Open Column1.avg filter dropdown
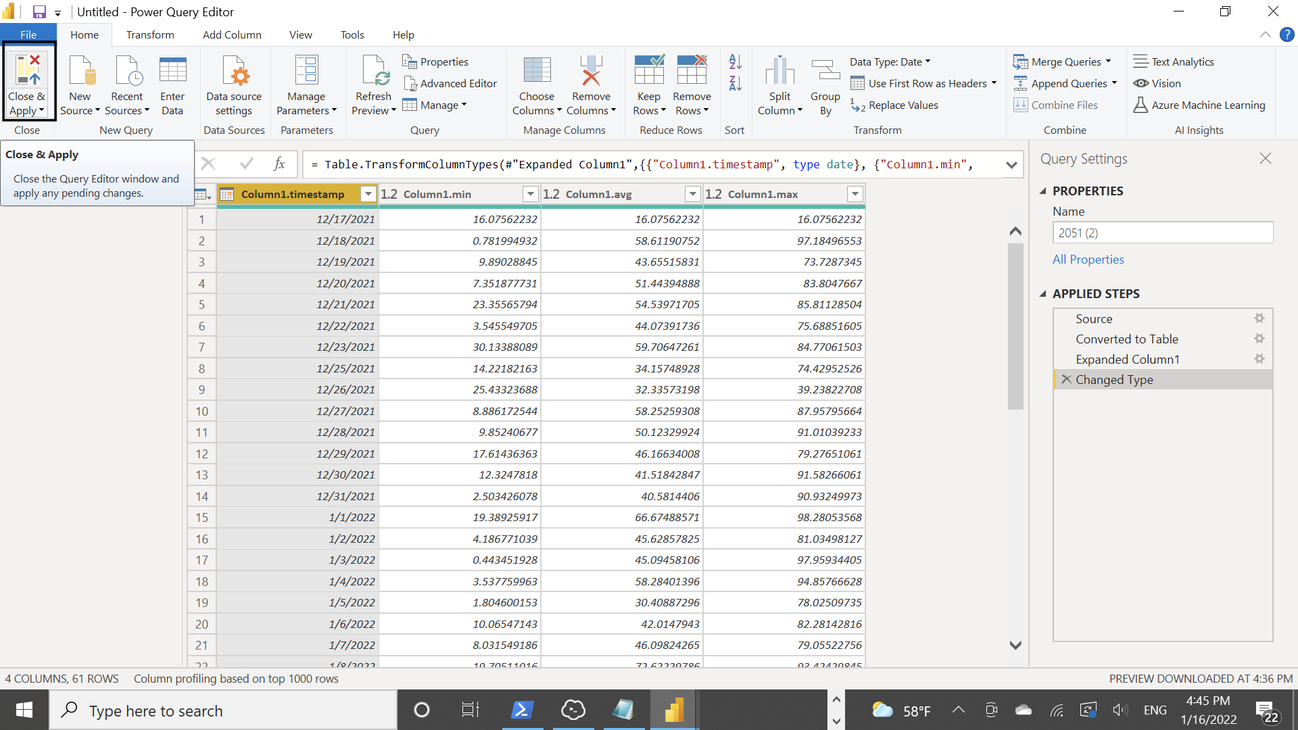Screen dimensions: 1298x730 [692, 194]
